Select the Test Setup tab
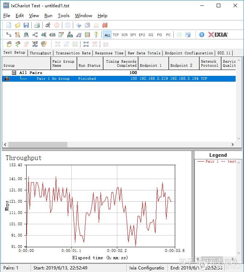This screenshot has width=244, height=272. 14,53
